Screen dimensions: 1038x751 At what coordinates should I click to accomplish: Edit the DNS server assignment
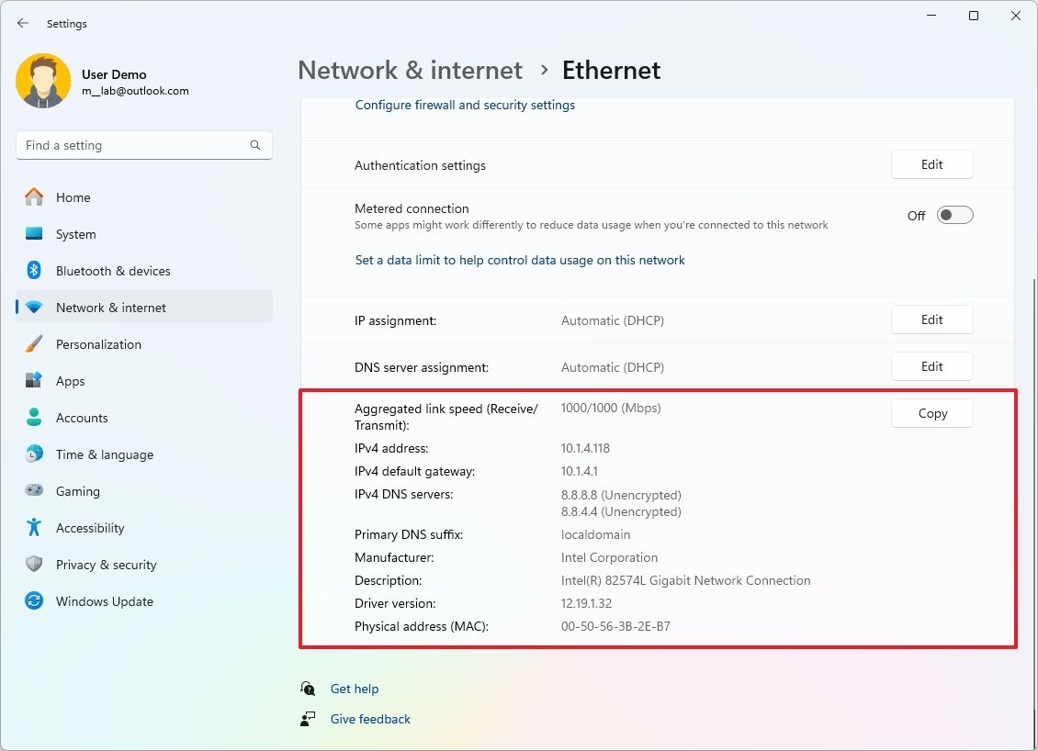(931, 365)
